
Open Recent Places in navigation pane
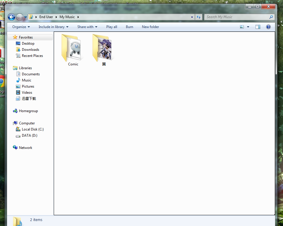pyautogui.click(x=32, y=56)
